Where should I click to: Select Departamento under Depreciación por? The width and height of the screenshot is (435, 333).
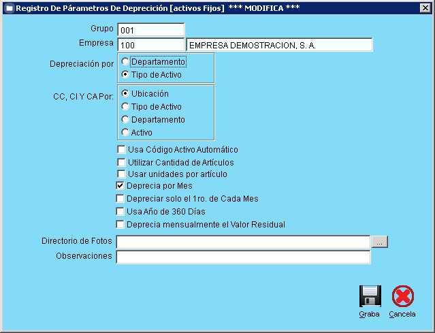(x=125, y=62)
